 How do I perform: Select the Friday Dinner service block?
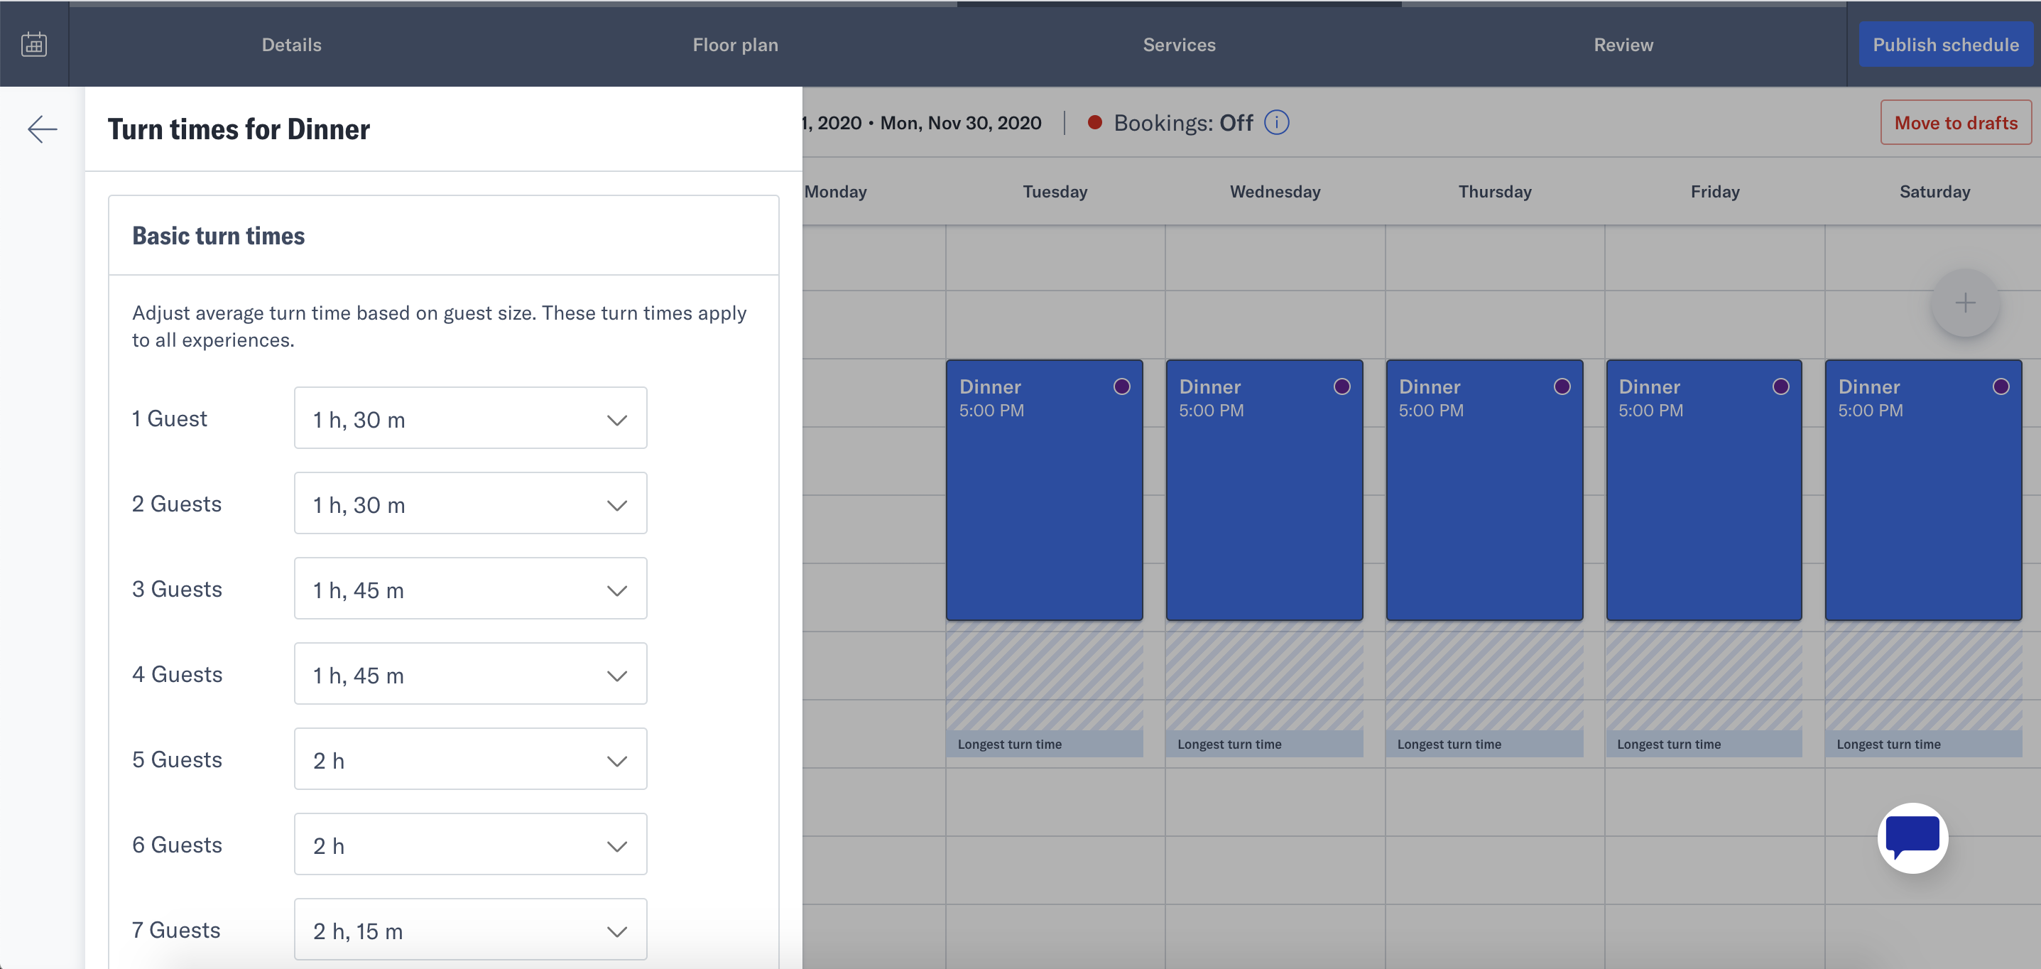pos(1704,490)
